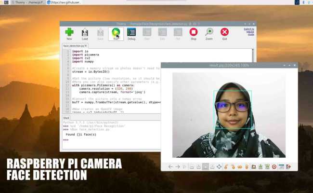Image resolution: width=313 pixels, height=193 pixels.
Task: Start slideshow in the image viewer
Action: 184,166
